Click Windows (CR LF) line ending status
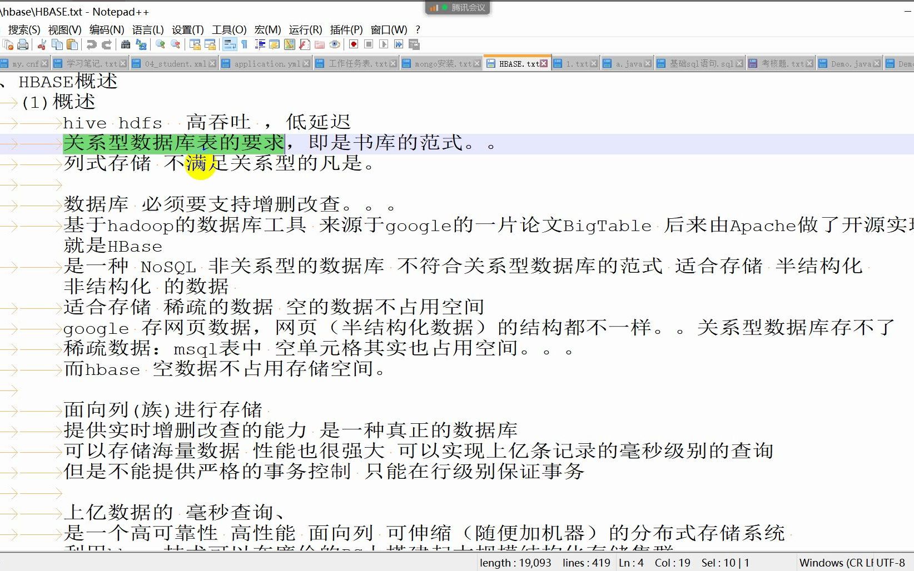The height and width of the screenshot is (571, 914). 836,563
